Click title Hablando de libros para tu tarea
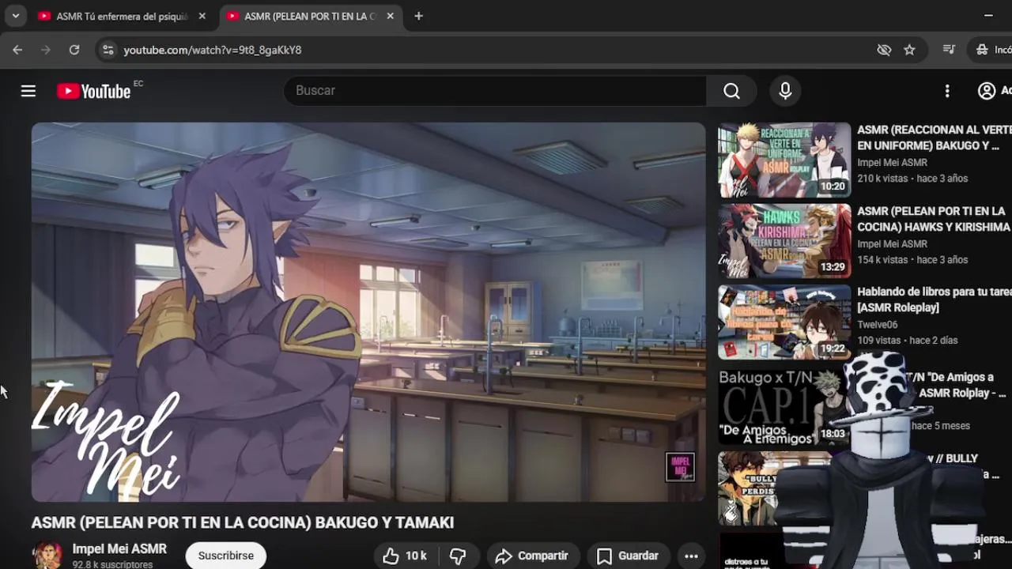This screenshot has width=1012, height=569. point(934,300)
